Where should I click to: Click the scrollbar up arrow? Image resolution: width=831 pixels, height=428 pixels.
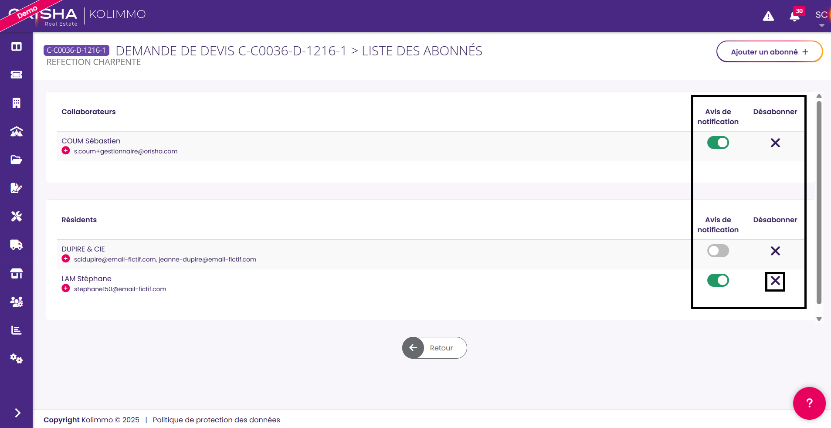[819, 96]
